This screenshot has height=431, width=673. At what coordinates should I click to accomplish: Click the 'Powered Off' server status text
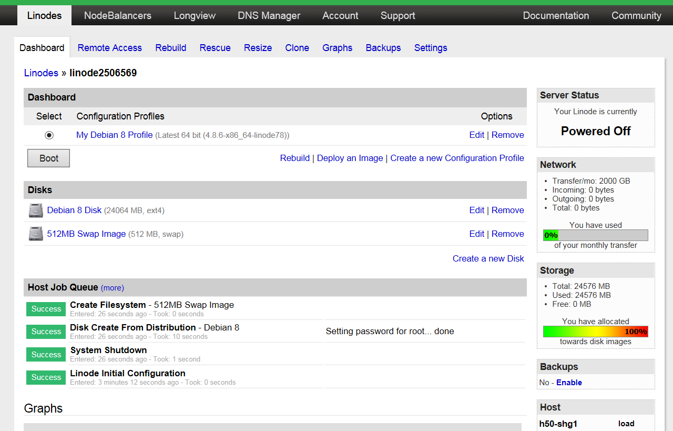coord(596,132)
